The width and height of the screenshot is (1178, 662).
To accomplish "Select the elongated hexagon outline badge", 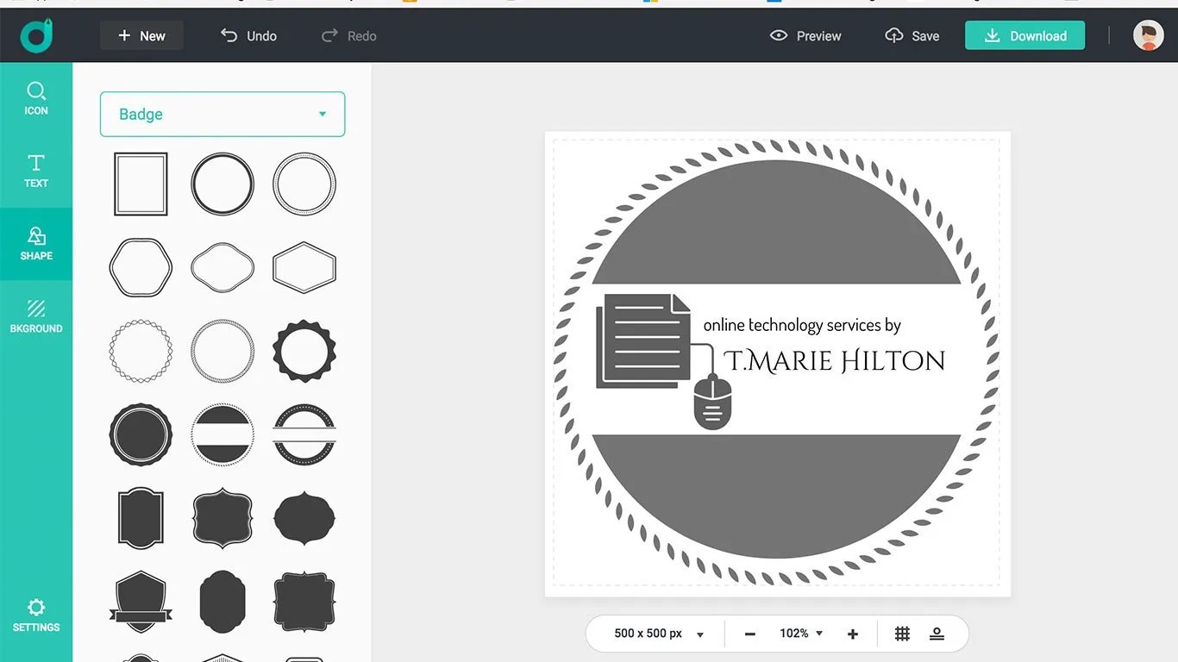I will (304, 267).
